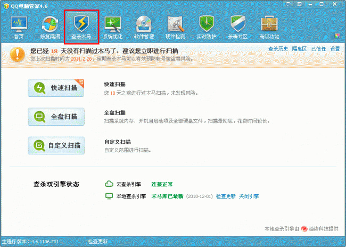Open the 系统优化 system optimization section

113,28
